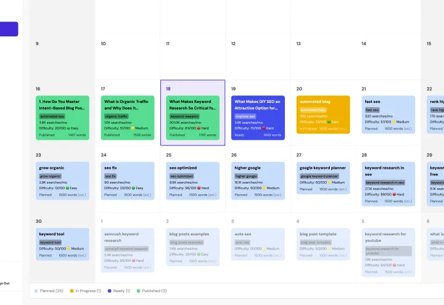Open the 'higher google' planned card

(258, 181)
